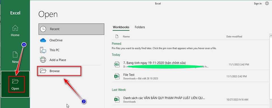Open the File Test workbook

pos(190,77)
